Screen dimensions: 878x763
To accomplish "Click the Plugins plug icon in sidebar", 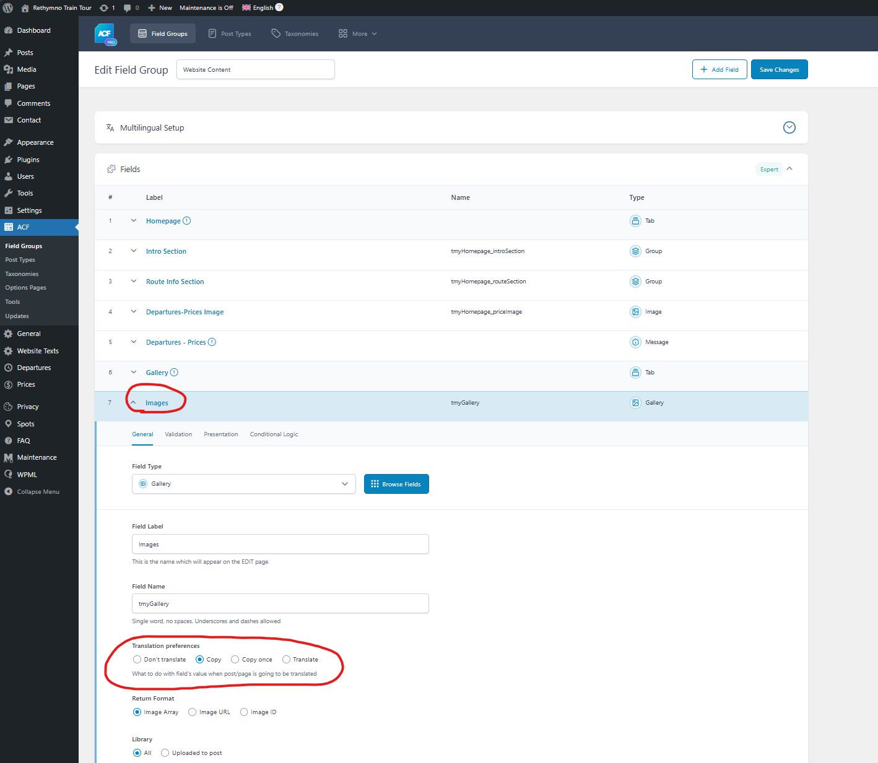I will coord(9,160).
